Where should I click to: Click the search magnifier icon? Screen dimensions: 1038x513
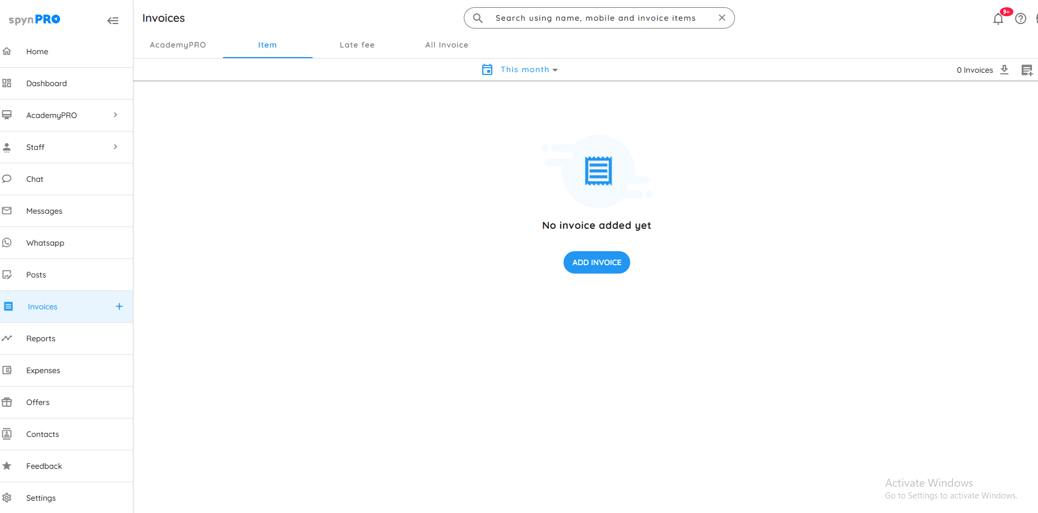[478, 18]
